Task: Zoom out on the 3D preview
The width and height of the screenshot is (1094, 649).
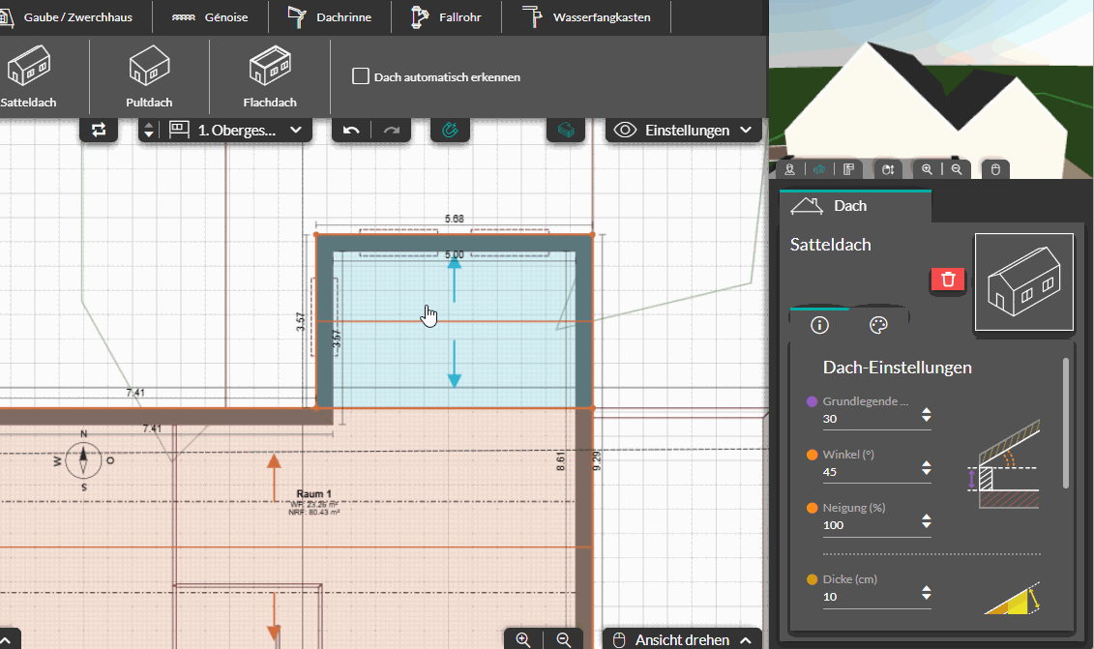Action: coord(957,169)
